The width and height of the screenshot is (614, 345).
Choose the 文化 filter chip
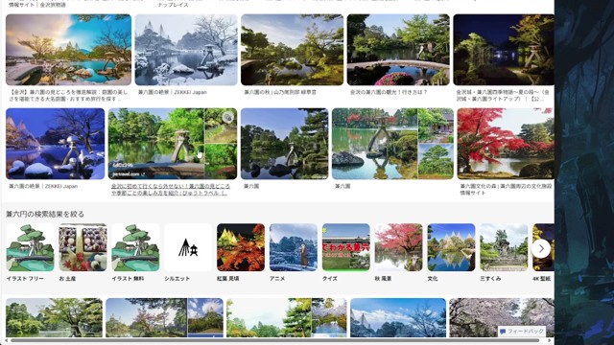451,253
